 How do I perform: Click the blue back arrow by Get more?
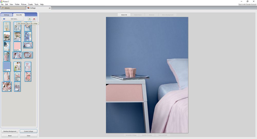(4, 19)
